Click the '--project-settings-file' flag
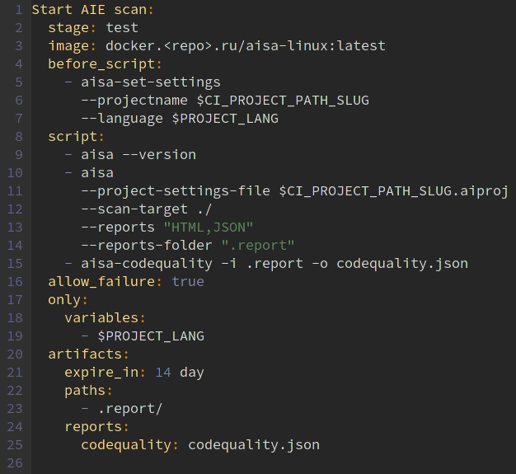 [176, 192]
